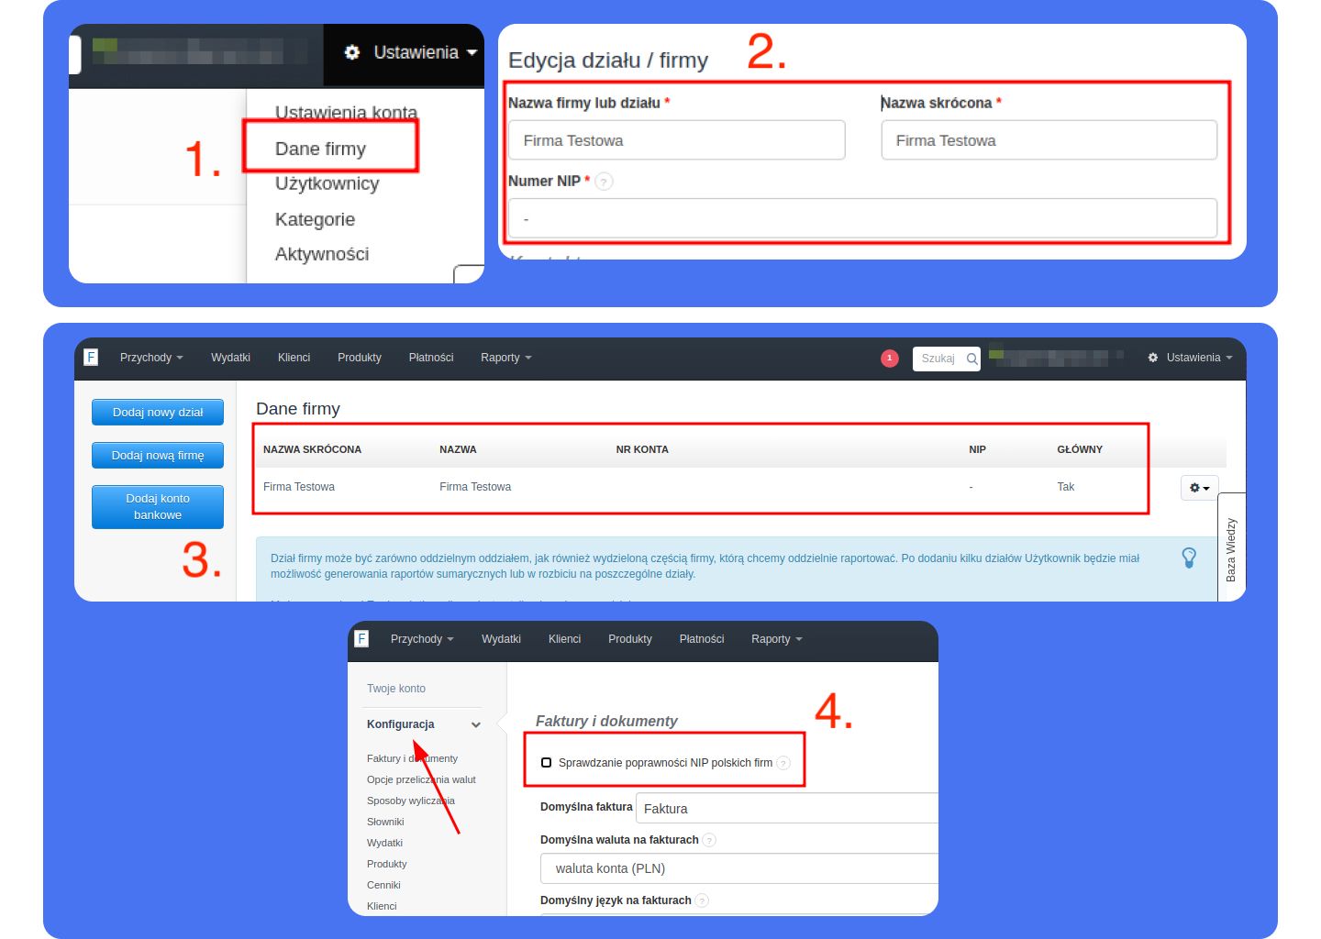Click the GŁÓWNY column header

[x=1080, y=449]
